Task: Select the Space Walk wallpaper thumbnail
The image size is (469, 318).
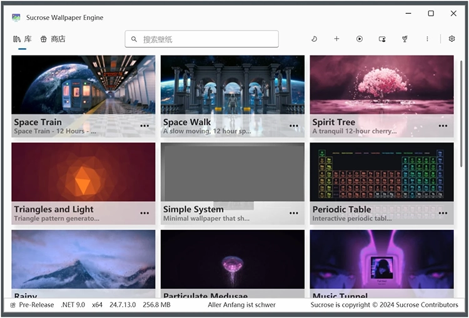Action: [x=232, y=84]
